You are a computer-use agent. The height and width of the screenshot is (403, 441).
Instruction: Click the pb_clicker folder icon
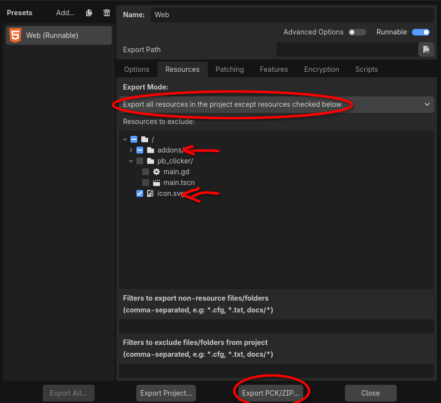(x=151, y=161)
